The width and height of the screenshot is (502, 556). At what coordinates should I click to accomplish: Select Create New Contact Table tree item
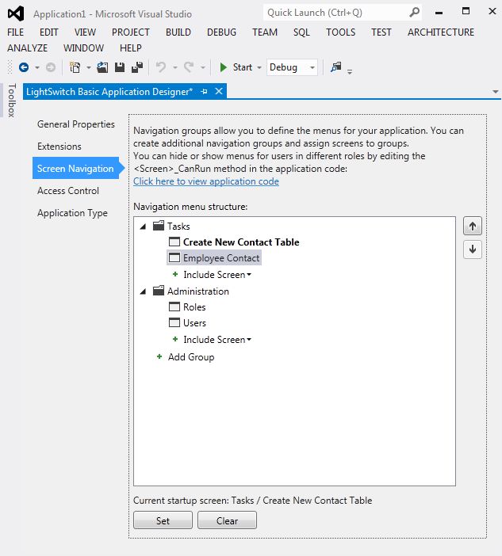(x=241, y=242)
